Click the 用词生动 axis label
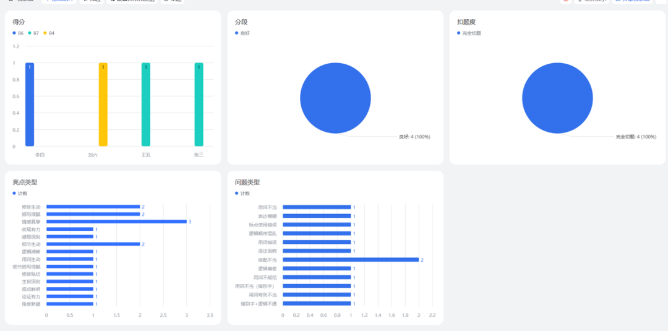Screen dimensions: 668x331 tap(31, 259)
